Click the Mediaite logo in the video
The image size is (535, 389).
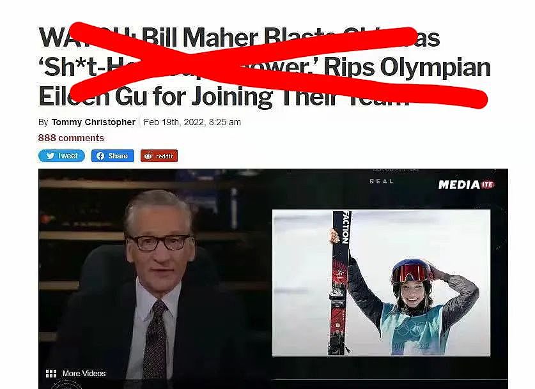(x=466, y=185)
